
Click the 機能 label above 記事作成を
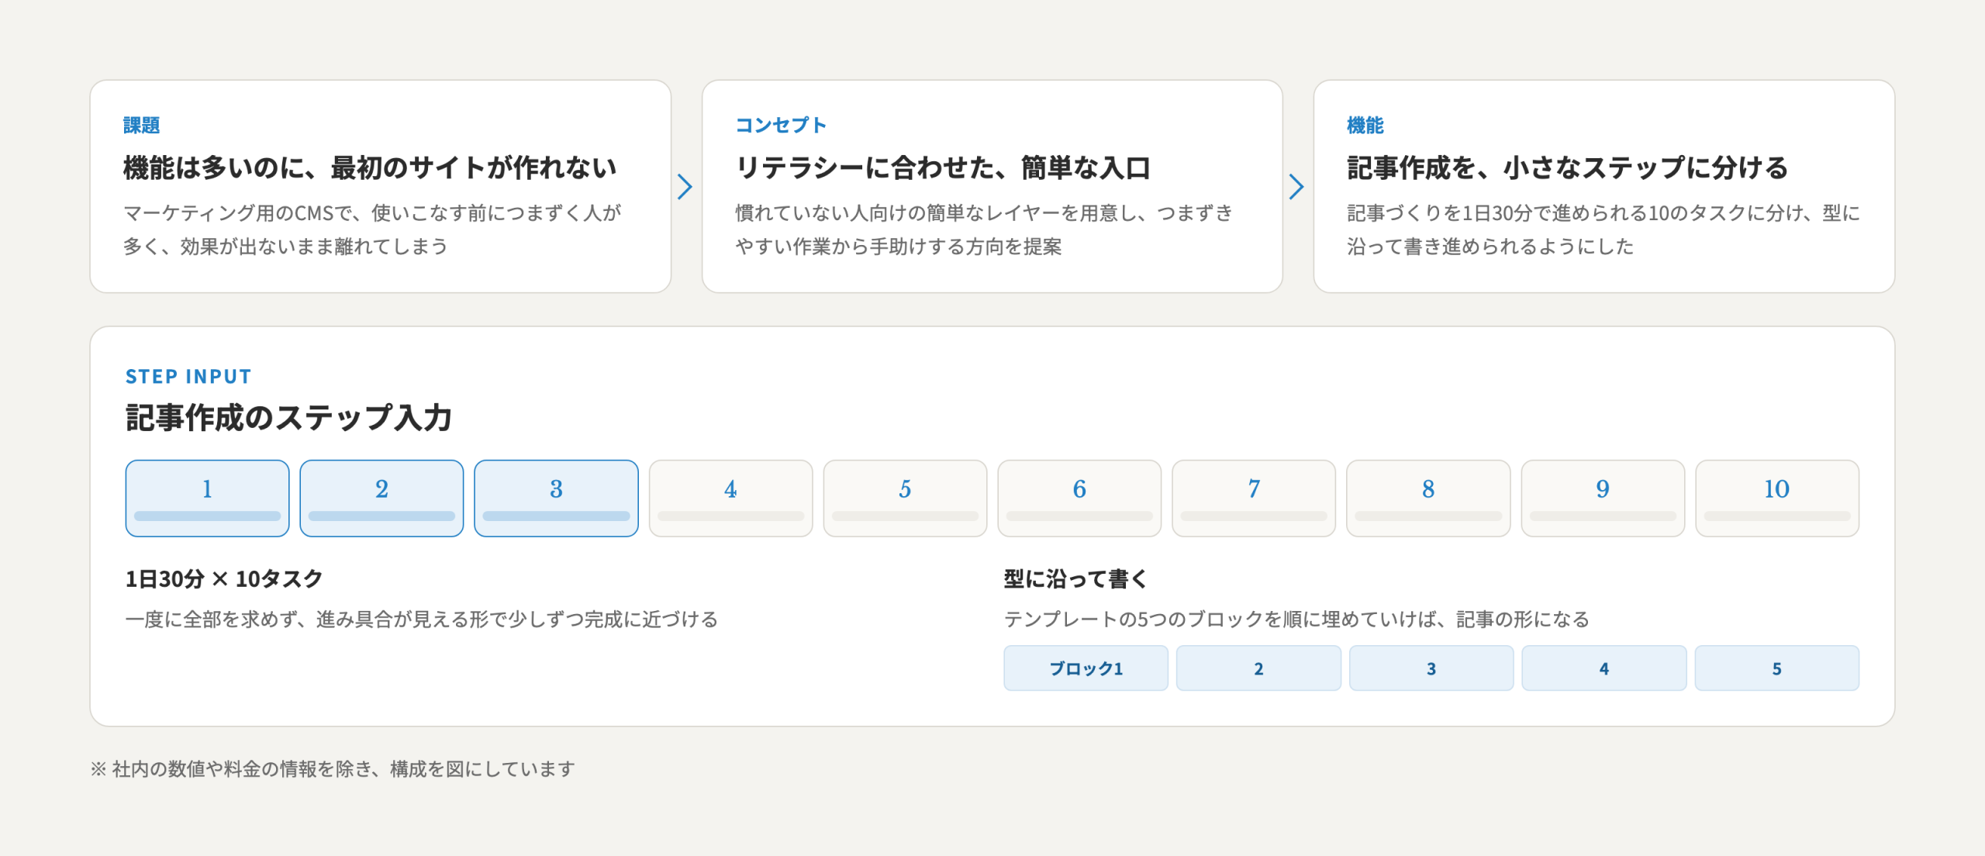(1365, 125)
